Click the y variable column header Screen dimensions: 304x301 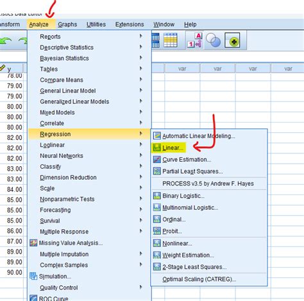[12, 69]
